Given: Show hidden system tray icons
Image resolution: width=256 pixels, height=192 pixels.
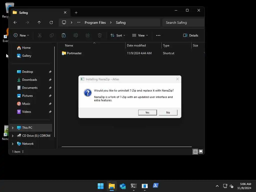Looking at the screenshot, I should click(x=217, y=186).
